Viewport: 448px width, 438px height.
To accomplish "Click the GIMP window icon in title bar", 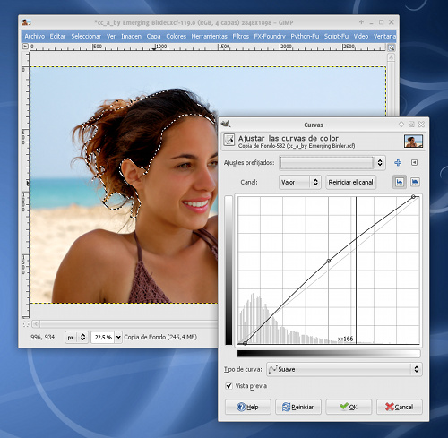I will pyautogui.click(x=26, y=22).
